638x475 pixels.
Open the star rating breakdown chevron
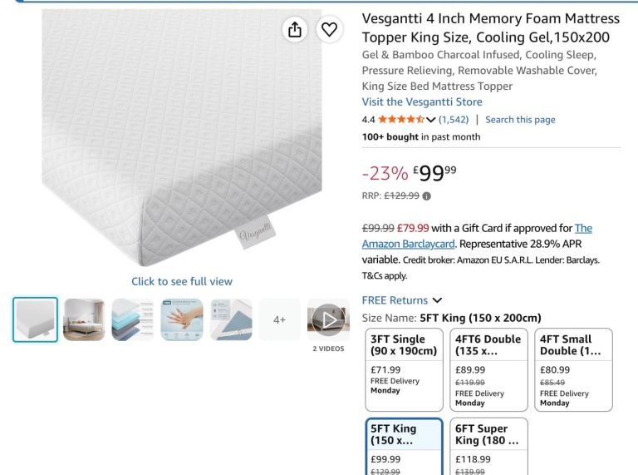point(431,120)
